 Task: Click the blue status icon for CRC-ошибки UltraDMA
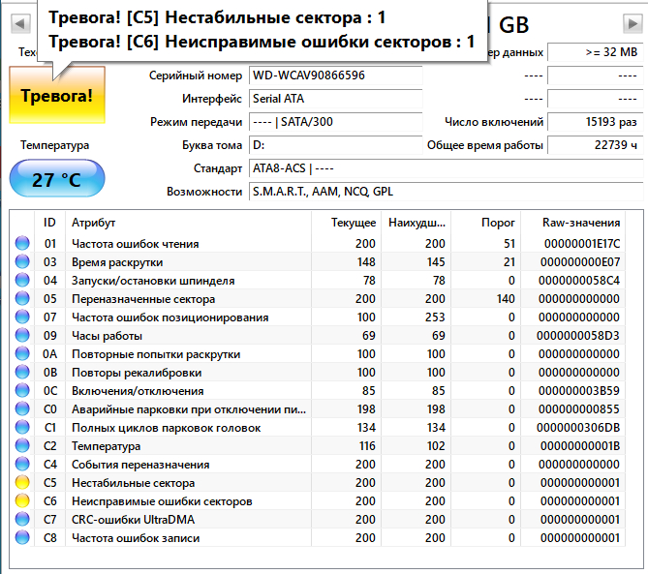[22, 520]
